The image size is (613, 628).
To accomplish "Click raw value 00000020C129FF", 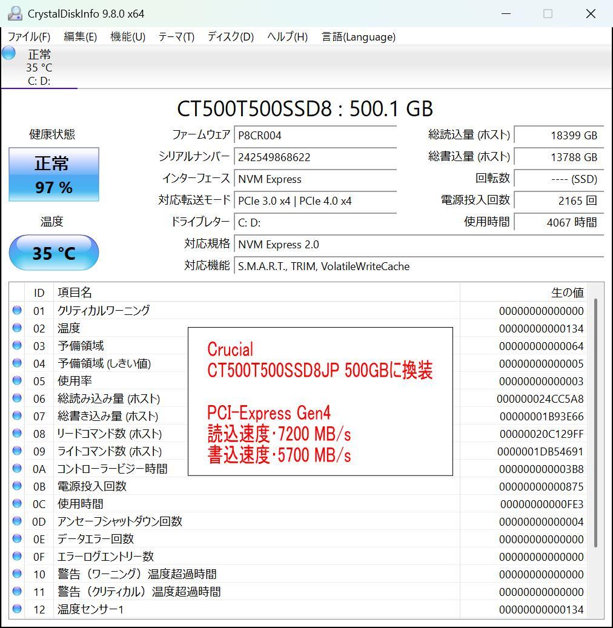I will tap(542, 434).
